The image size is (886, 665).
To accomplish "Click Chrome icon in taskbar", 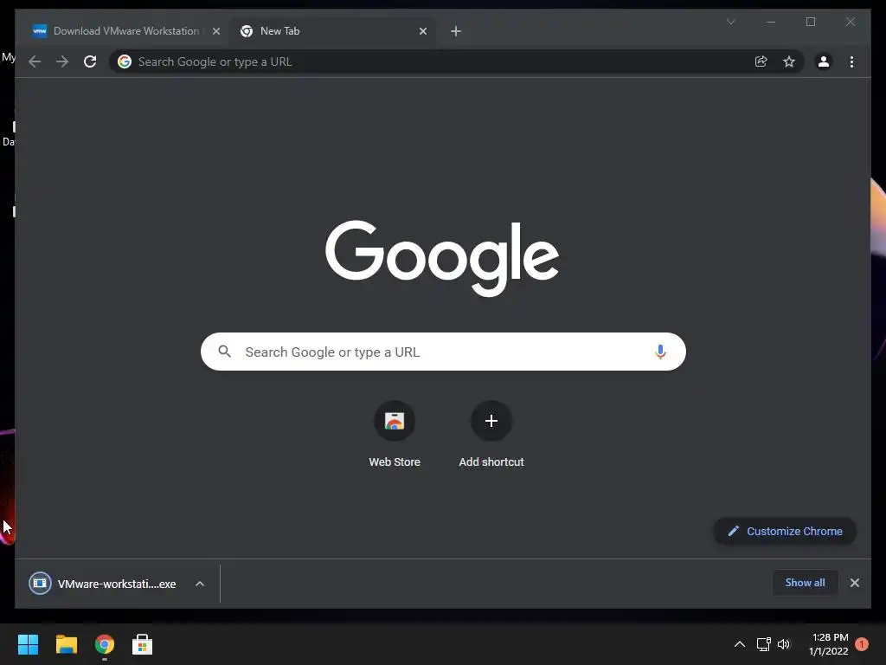I will point(105,644).
